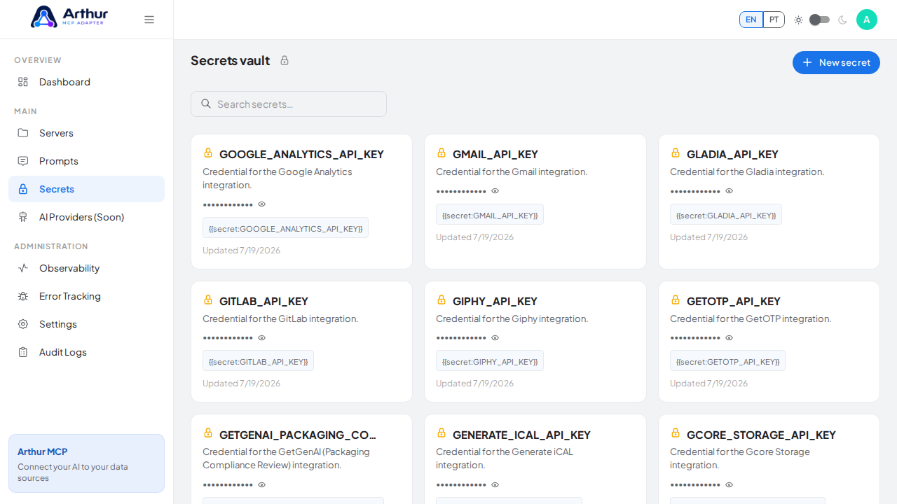Viewport: 897px width, 504px height.
Task: Show GETGENAI_PACKAGING secret value via eye icon
Action: [262, 485]
